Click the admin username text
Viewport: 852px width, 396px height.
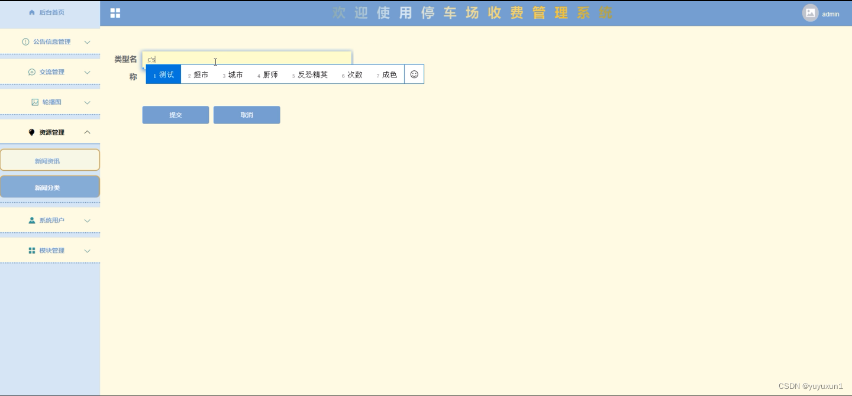click(830, 14)
